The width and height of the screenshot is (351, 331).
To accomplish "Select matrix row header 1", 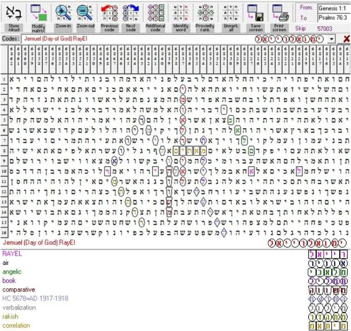I will [4, 79].
